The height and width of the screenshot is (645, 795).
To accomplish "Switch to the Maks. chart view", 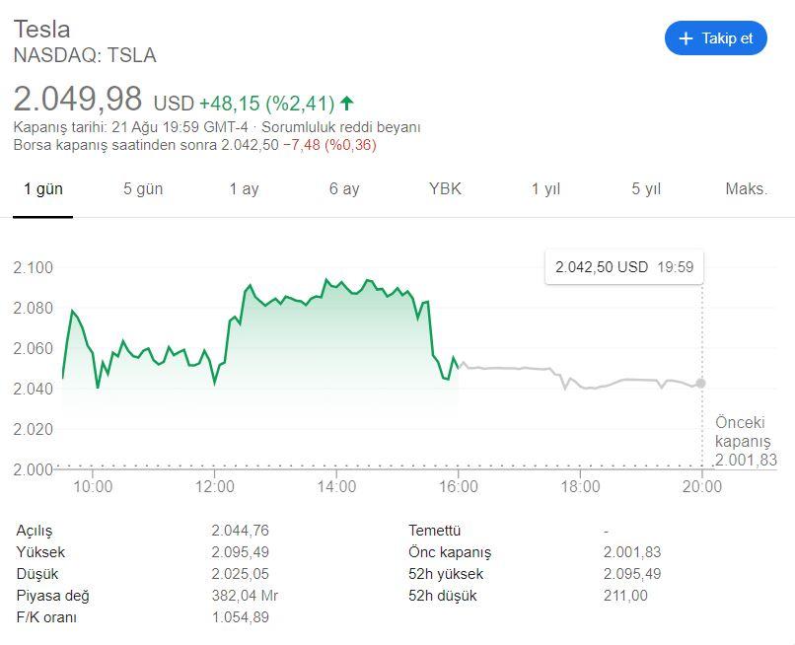I will tap(745, 188).
